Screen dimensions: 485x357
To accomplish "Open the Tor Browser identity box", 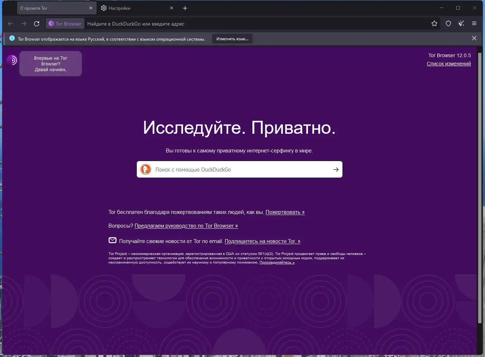I will 65,24.
